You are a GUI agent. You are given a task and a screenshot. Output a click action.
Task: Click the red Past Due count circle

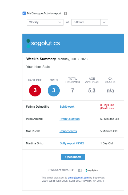tap(35, 91)
